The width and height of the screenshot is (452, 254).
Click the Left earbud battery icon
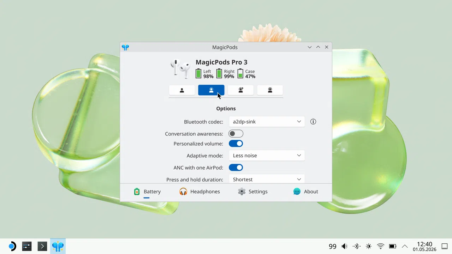coord(198,73)
